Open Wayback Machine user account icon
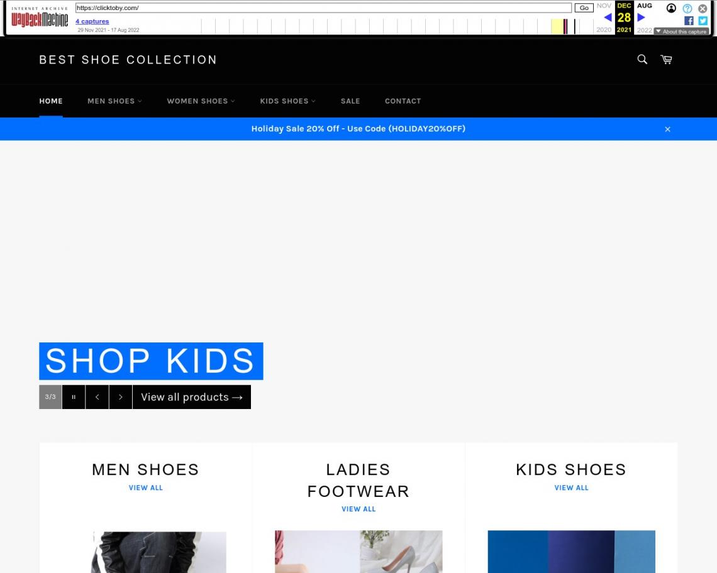The image size is (717, 573). pyautogui.click(x=671, y=8)
